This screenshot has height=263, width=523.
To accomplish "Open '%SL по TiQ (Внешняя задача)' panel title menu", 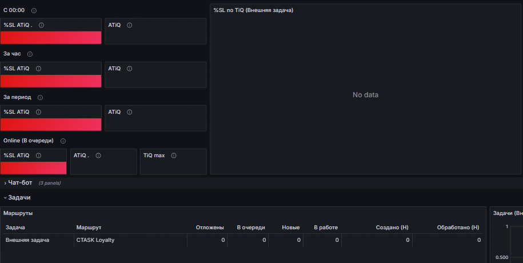I will click(x=253, y=10).
